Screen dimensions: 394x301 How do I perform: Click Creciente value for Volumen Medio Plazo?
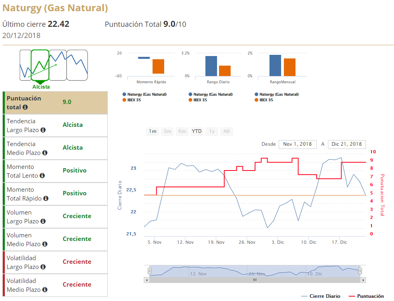point(77,239)
